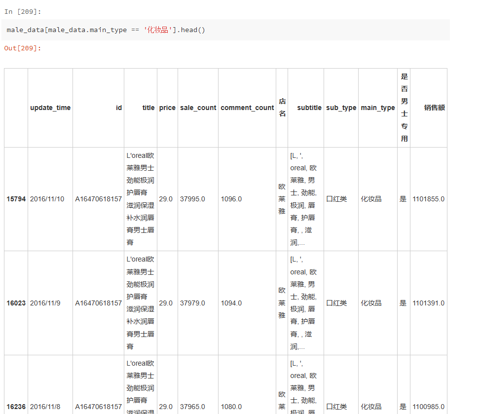This screenshot has width=479, height=414.
Task: Click the sub_type column header
Action: (341, 108)
